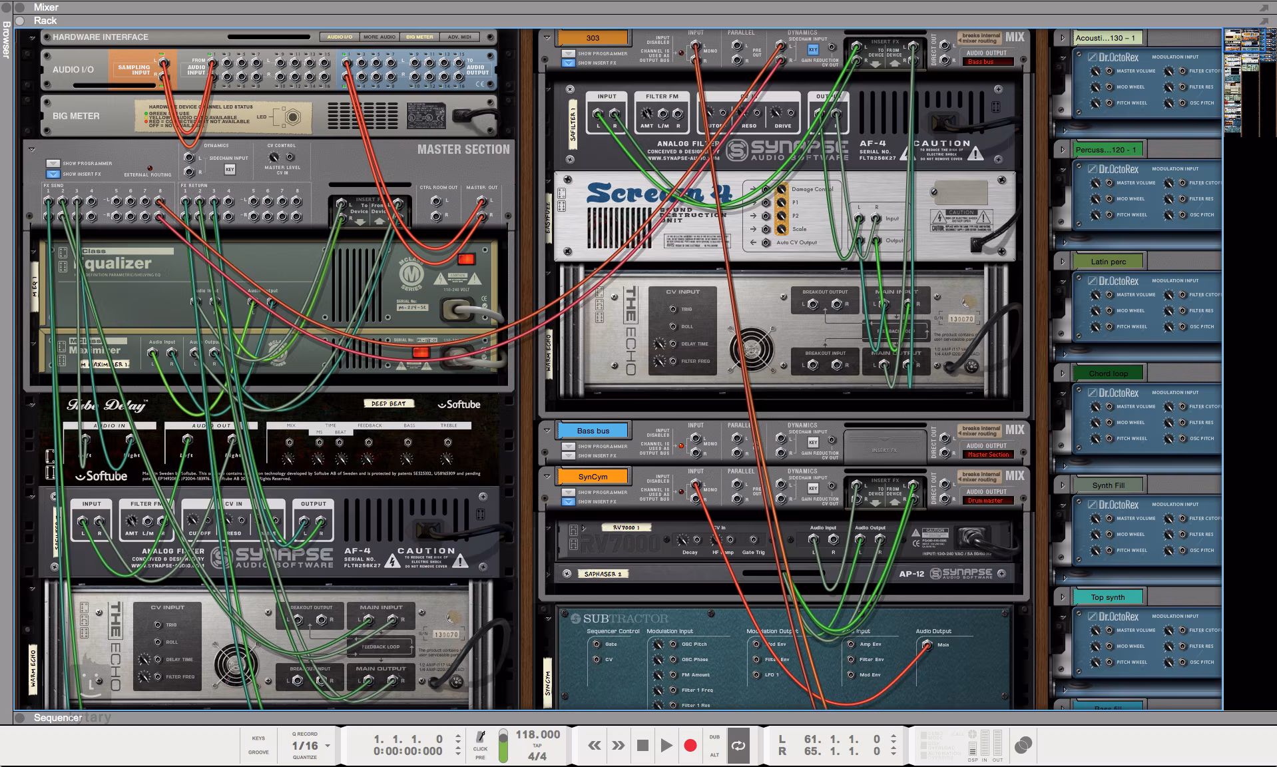
Task: Switch to the More Audio tab
Action: pos(380,37)
